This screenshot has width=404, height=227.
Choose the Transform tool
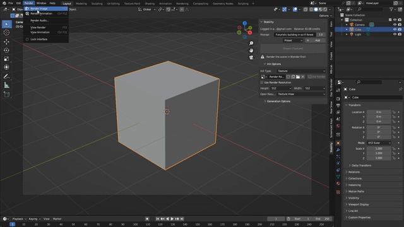(x=6, y=67)
